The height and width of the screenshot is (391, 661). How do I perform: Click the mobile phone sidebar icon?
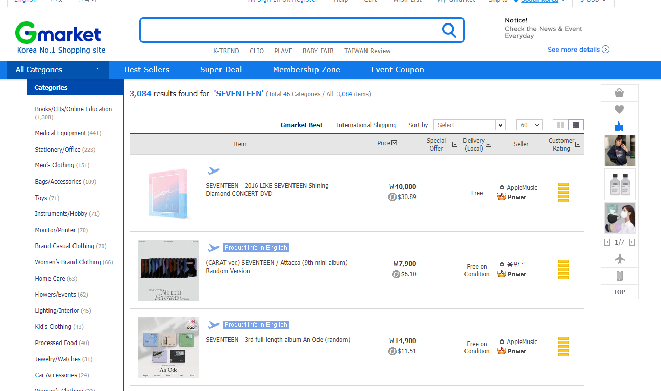[619, 276]
